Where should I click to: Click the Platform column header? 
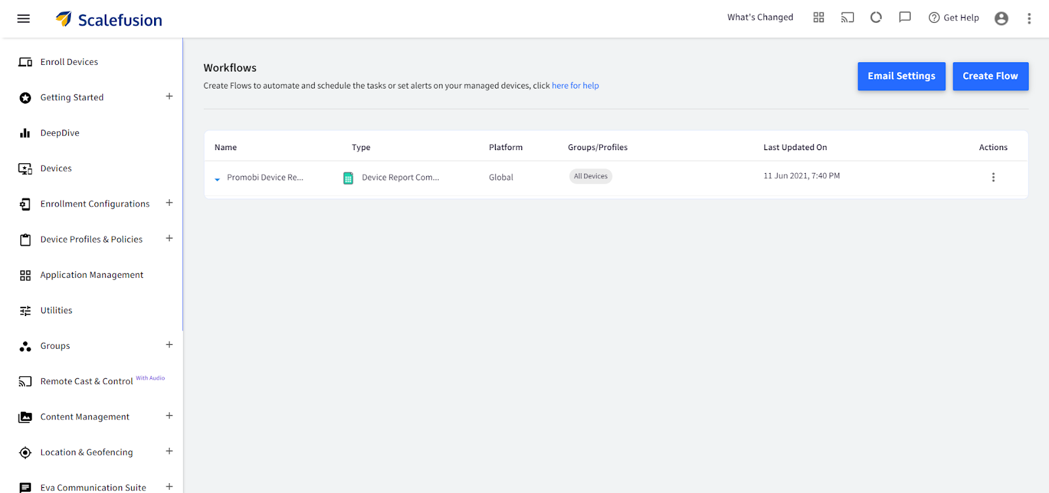505,148
